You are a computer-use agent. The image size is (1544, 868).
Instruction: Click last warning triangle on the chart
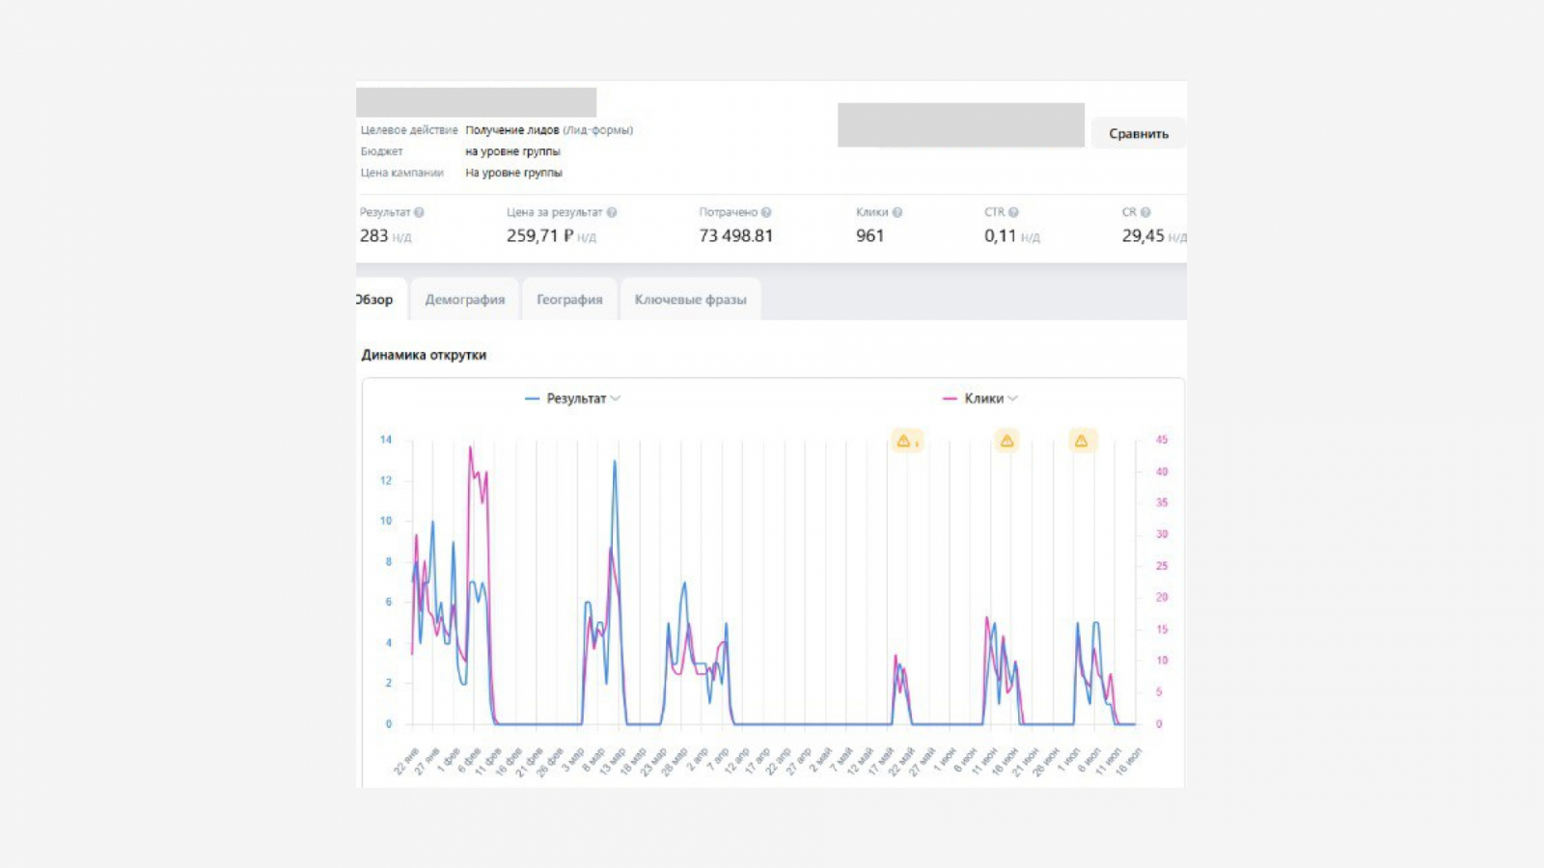click(1082, 441)
